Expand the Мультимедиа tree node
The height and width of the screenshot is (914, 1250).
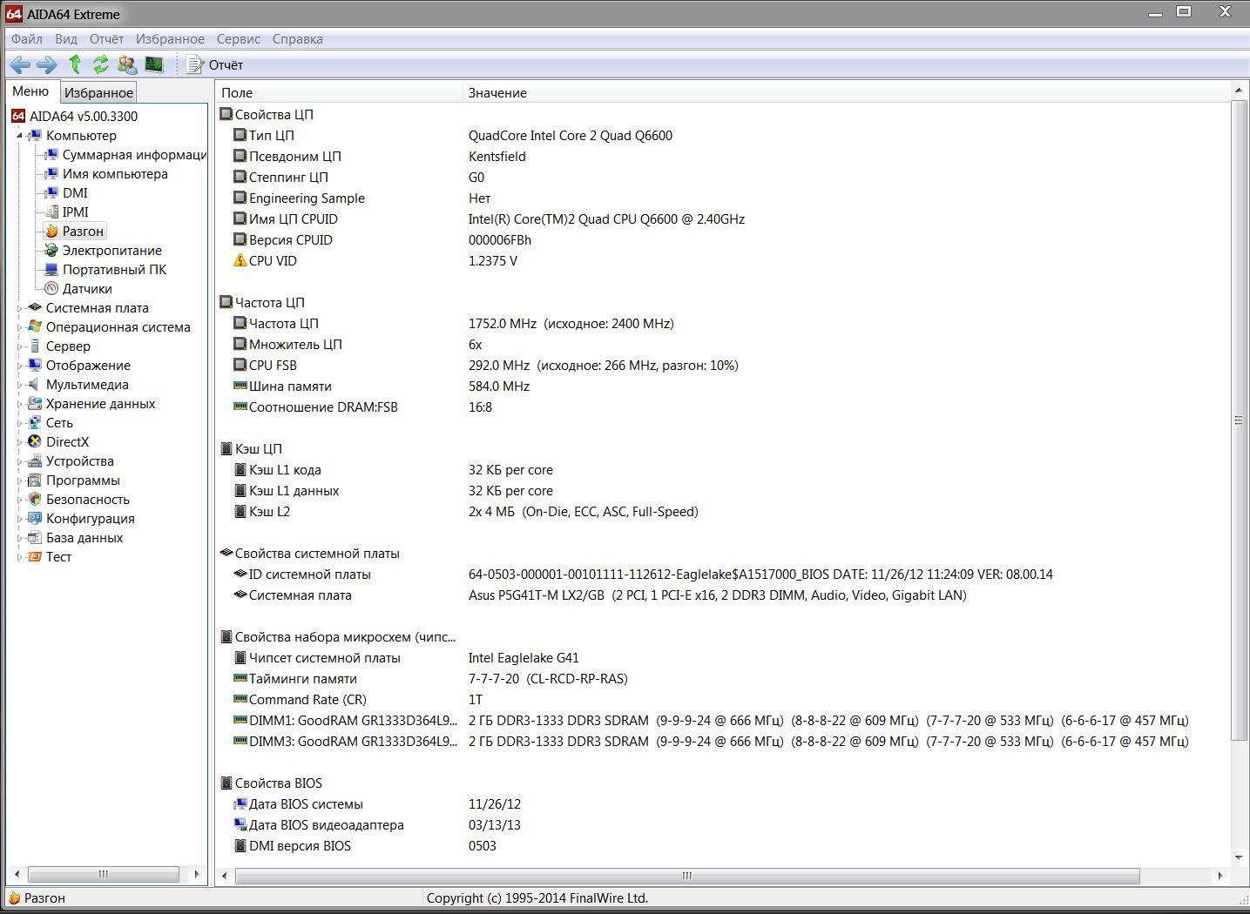[19, 385]
